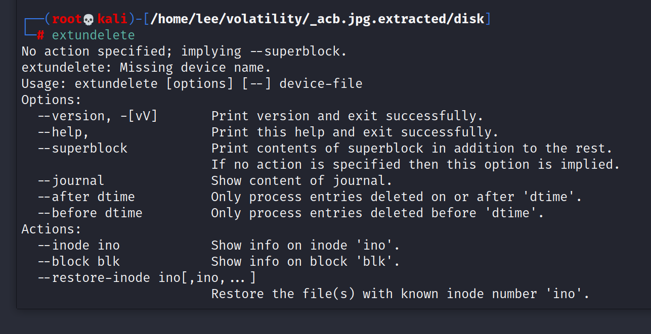Click the 'Actions:' heading
The height and width of the screenshot is (334, 651).
pyautogui.click(x=52, y=229)
